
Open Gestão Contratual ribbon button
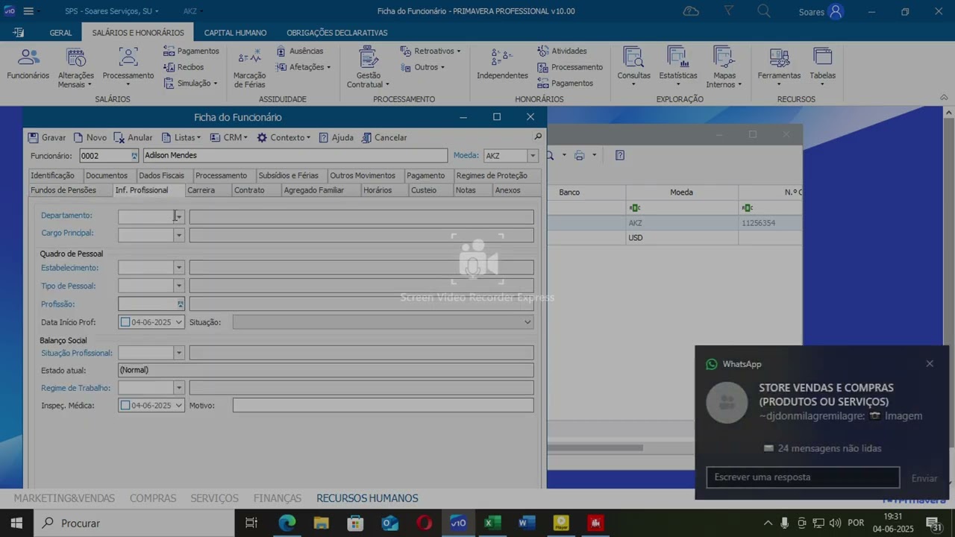[368, 68]
